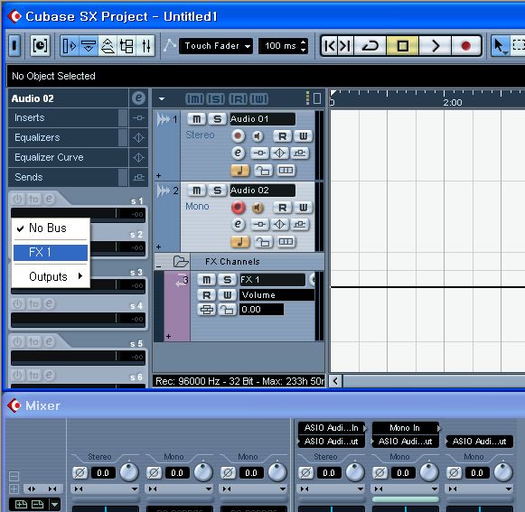This screenshot has height=512, width=525.
Task: Toggle global Write button in track list header
Action: pos(258,99)
